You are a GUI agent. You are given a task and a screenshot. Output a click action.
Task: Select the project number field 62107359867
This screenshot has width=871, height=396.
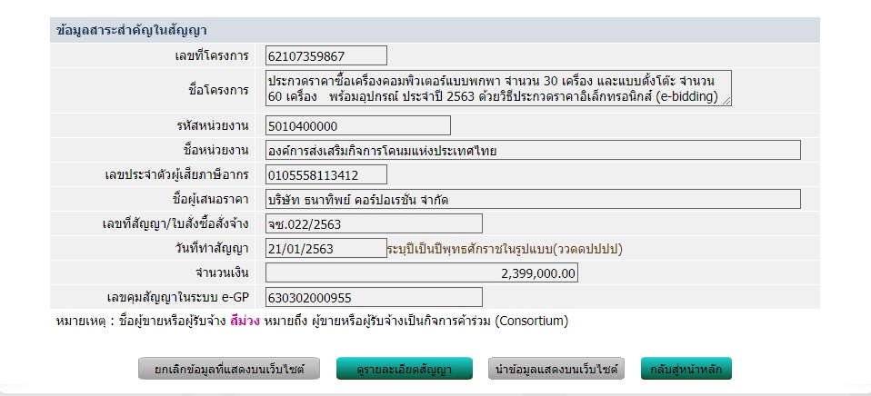point(326,56)
